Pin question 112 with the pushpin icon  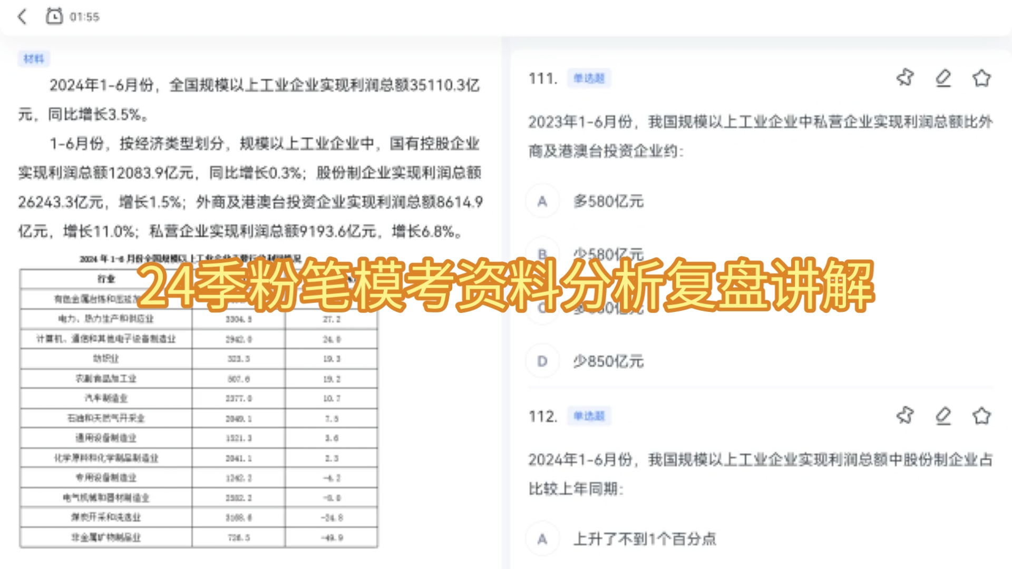pyautogui.click(x=905, y=416)
